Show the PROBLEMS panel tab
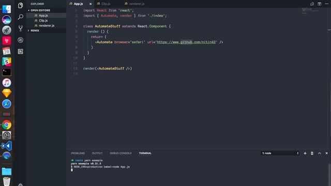The image size is (331, 186). pos(78,153)
